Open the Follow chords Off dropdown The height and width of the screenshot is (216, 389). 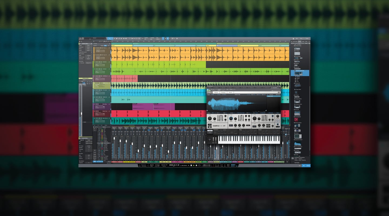(x=88, y=57)
